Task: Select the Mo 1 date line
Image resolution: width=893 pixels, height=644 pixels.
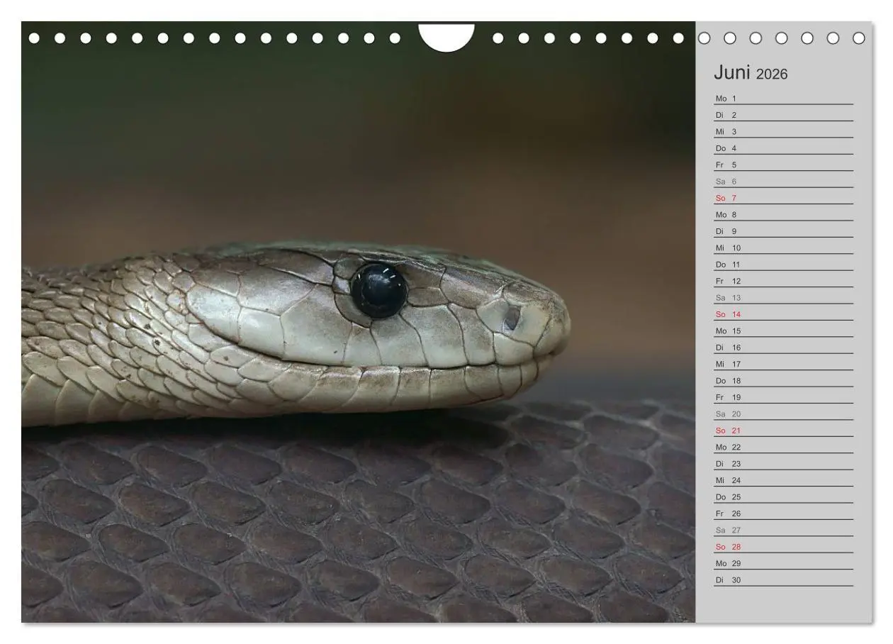Action: coord(783,99)
